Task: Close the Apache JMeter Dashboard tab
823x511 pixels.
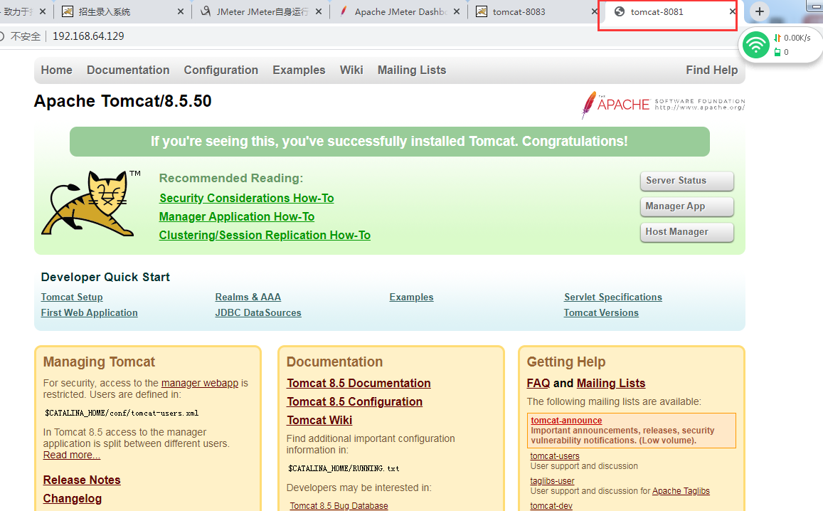Action: point(457,11)
